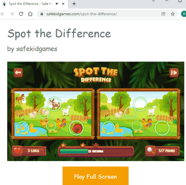Click the red heart lives icon
The height and width of the screenshot is (185, 186).
tap(17, 151)
